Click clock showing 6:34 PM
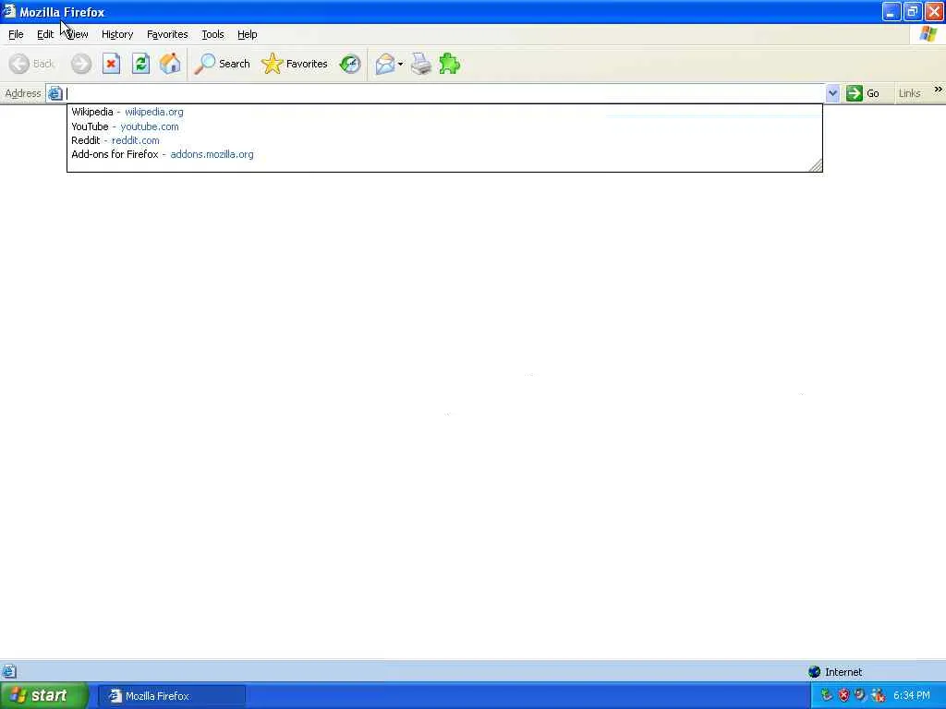This screenshot has height=709, width=946. tap(912, 696)
